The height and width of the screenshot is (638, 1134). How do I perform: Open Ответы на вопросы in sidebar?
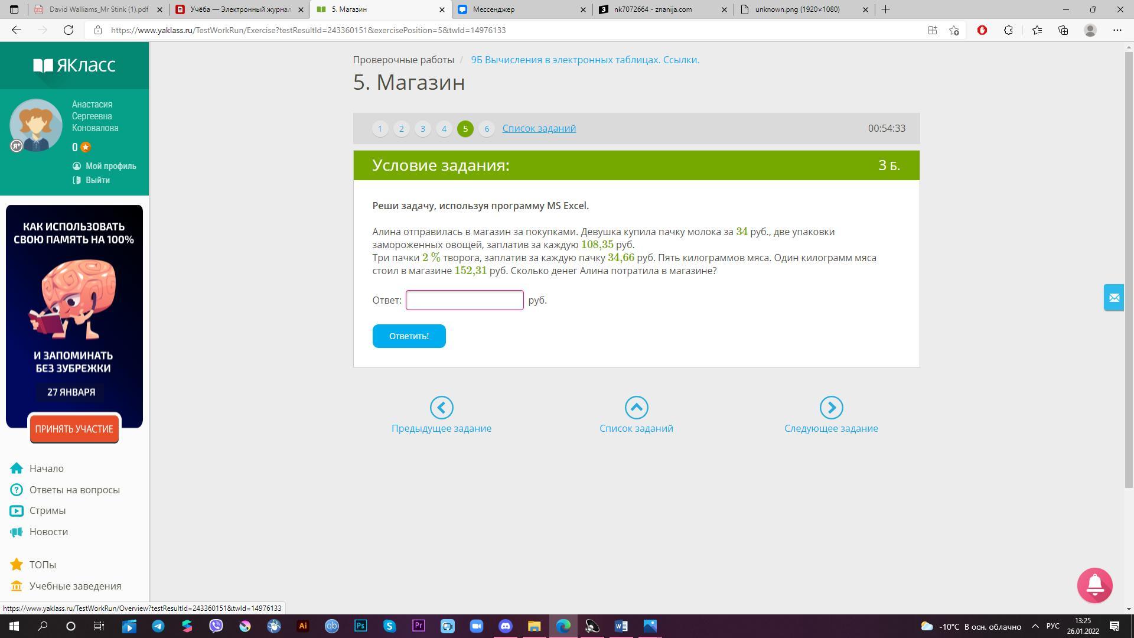coord(74,490)
